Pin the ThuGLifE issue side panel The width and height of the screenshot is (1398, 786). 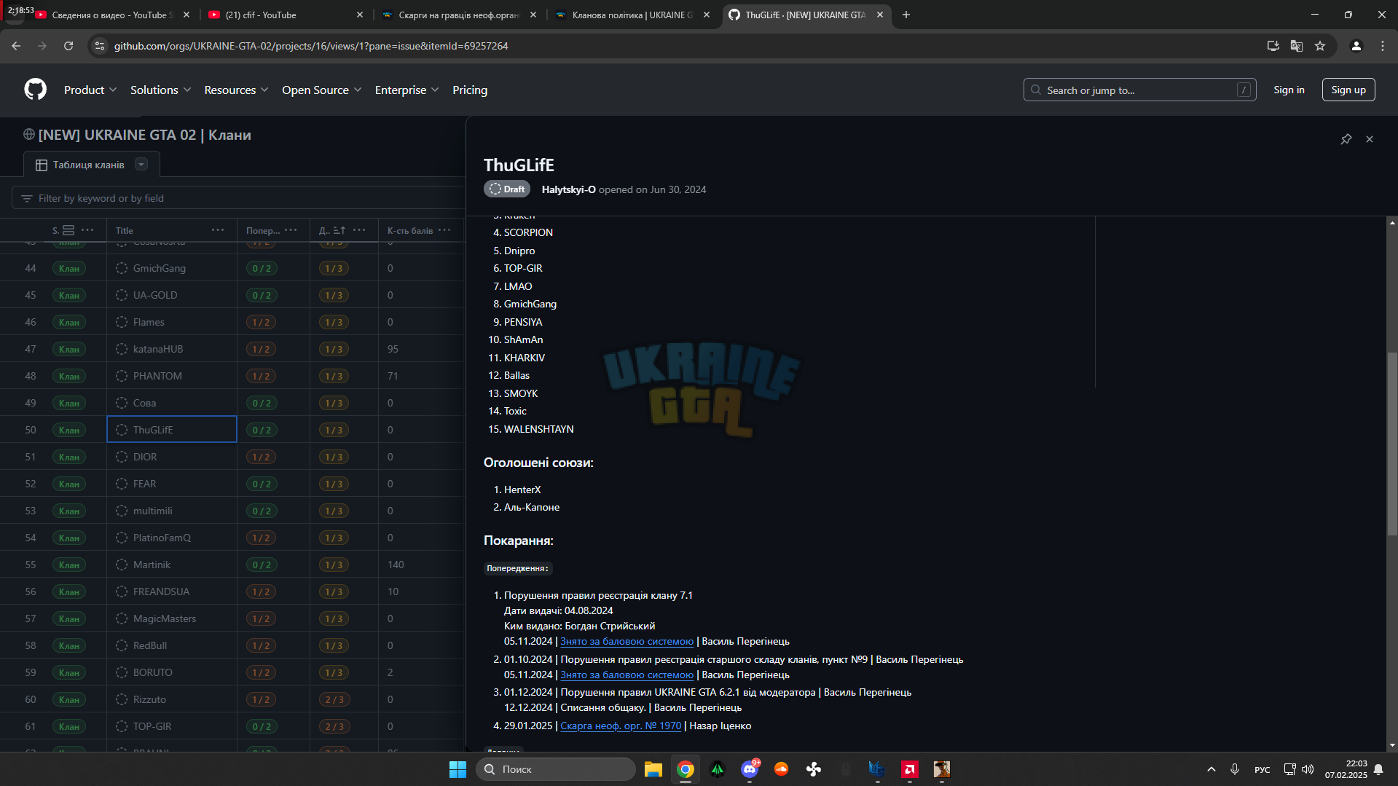coord(1346,139)
